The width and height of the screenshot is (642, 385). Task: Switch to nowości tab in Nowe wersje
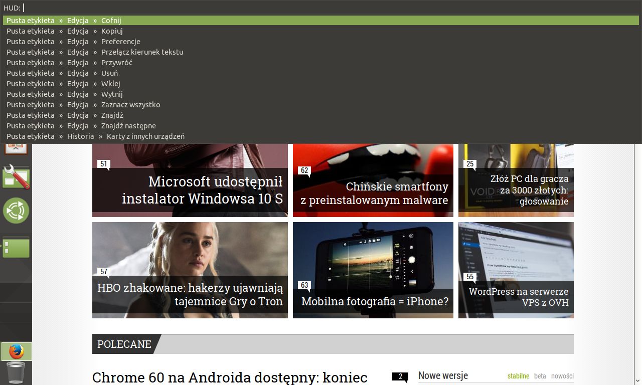pyautogui.click(x=562, y=376)
